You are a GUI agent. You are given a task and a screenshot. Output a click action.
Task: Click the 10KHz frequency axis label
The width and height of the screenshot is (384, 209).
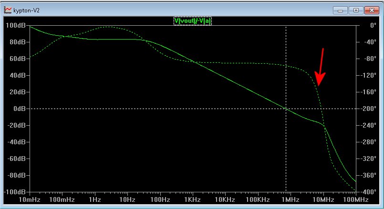(225, 199)
